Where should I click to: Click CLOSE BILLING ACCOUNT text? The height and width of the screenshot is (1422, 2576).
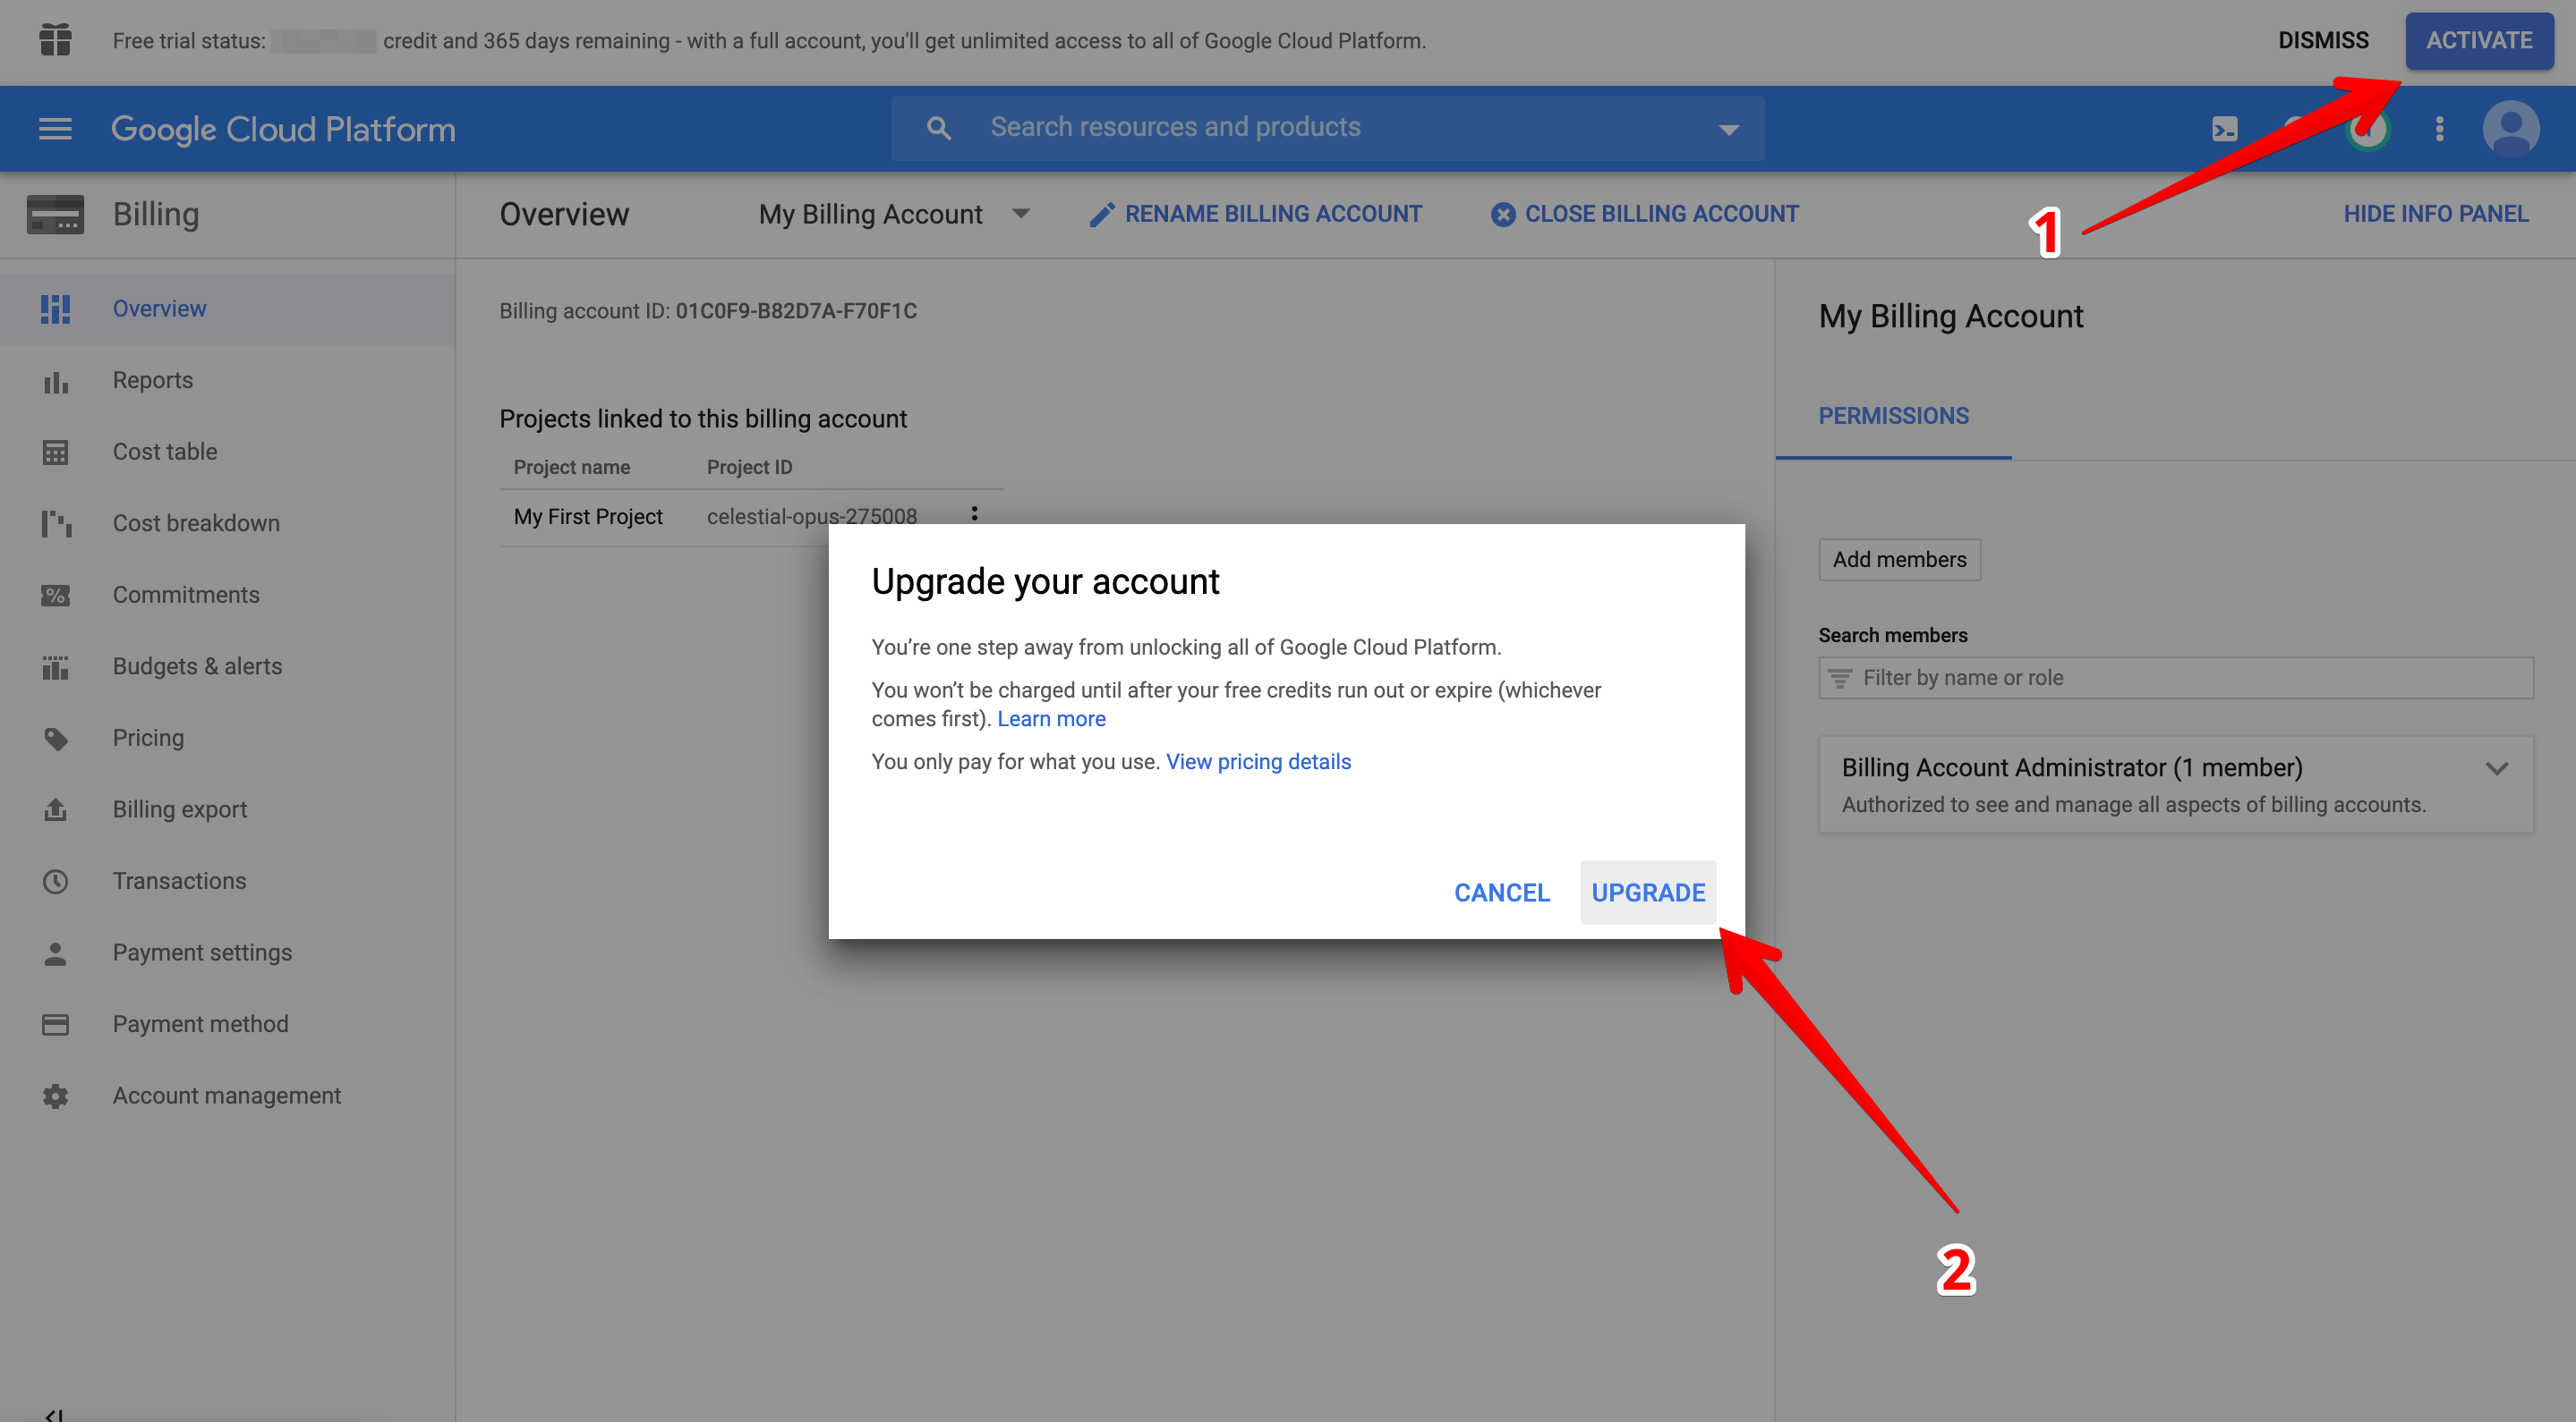tap(1661, 214)
